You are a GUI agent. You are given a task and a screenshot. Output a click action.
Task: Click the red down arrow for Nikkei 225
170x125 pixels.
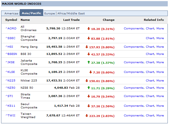87,81
